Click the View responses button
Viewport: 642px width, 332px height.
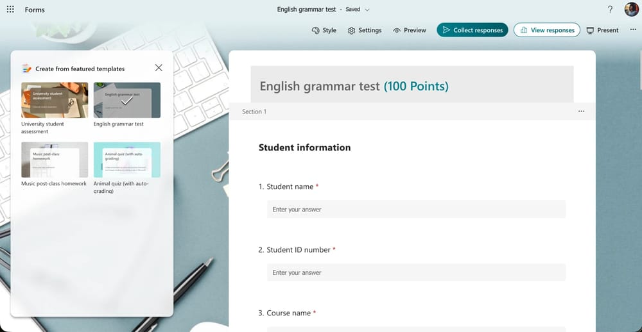[x=547, y=30]
